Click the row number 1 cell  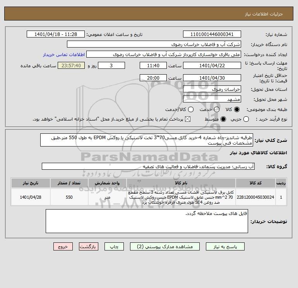(281, 197)
